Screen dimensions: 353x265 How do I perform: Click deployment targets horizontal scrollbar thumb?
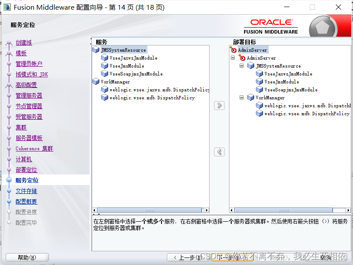283,210
